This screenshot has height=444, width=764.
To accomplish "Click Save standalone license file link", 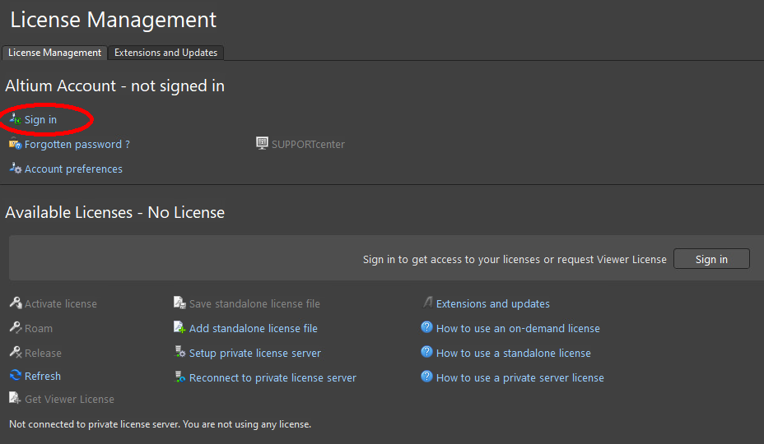I will (x=254, y=303).
